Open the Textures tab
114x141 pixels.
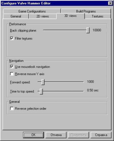pyautogui.click(x=98, y=16)
